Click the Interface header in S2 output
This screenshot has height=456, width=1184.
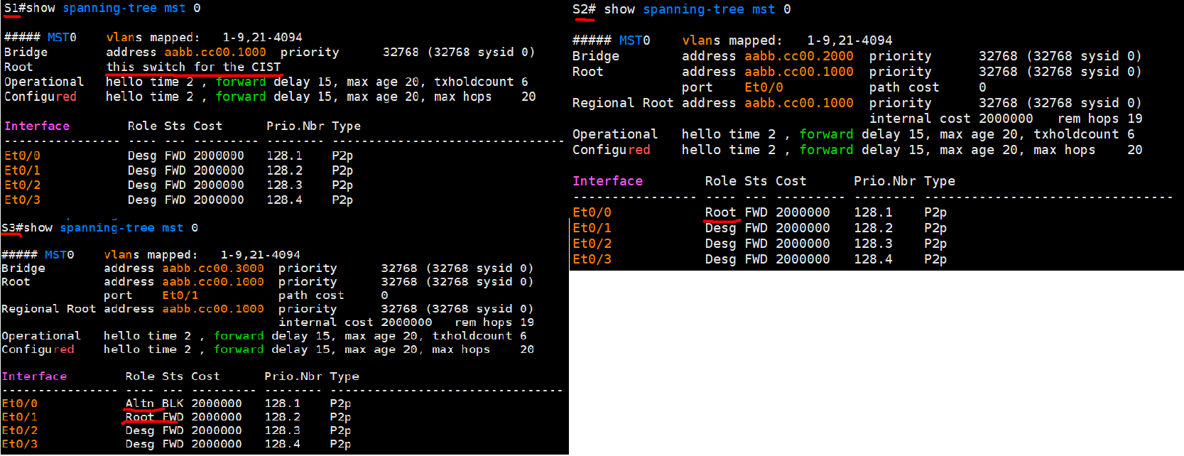[x=607, y=181]
